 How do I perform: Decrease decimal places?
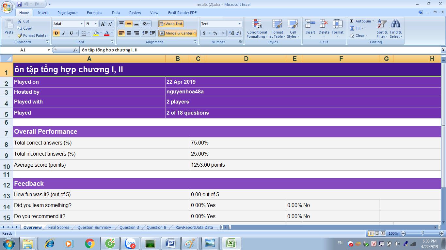point(239,33)
